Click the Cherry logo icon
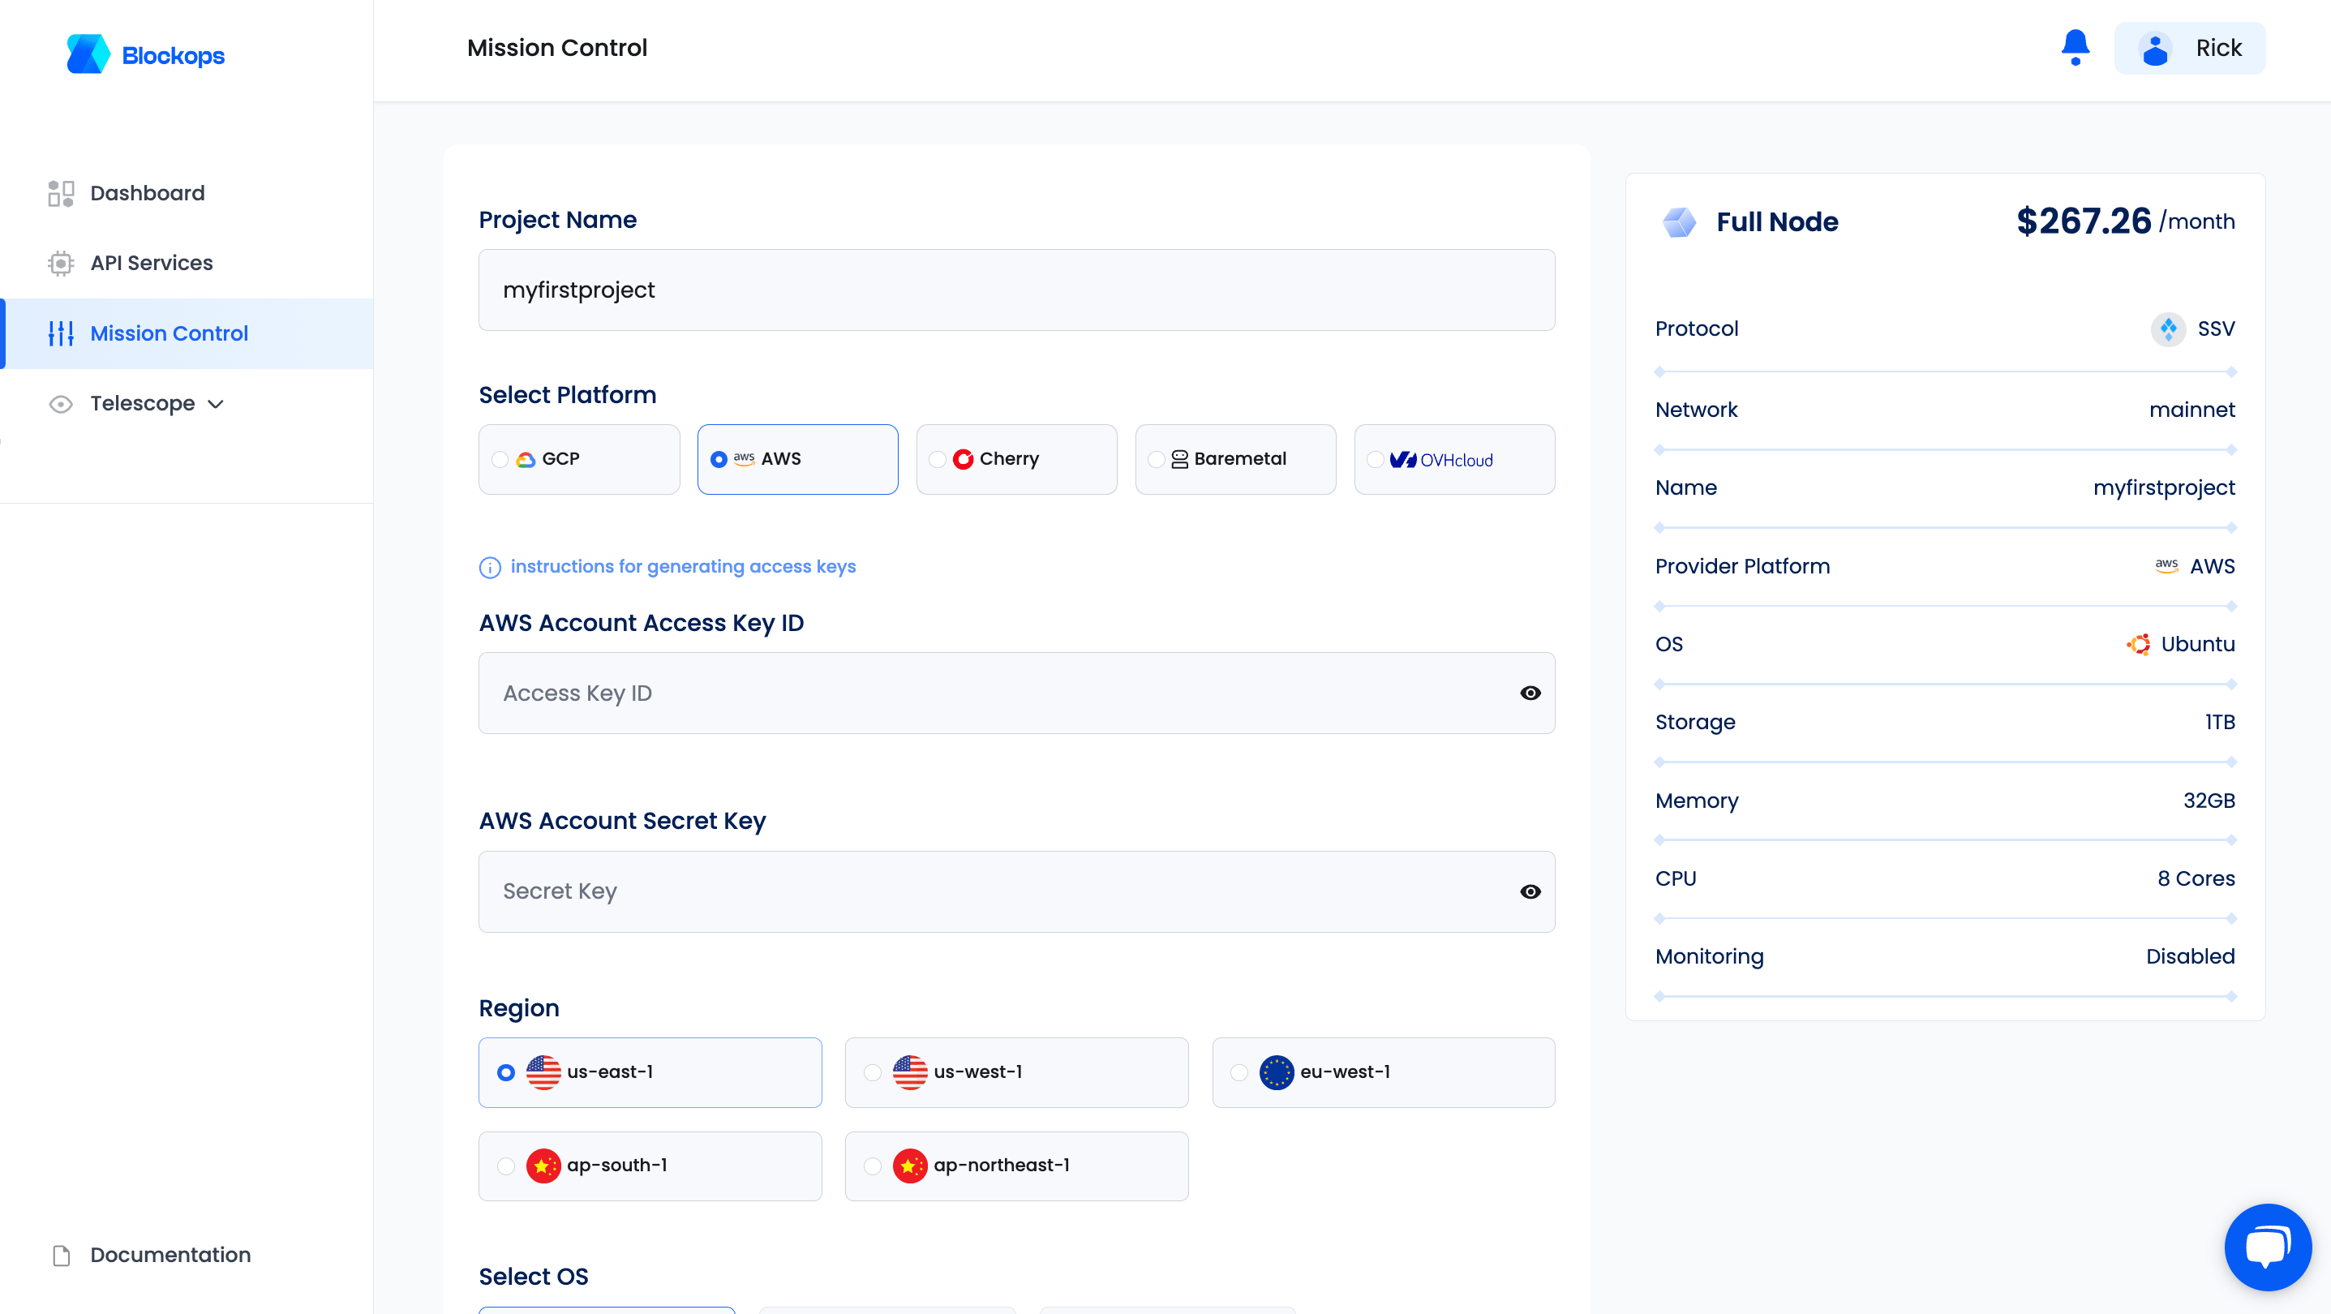Image resolution: width=2331 pixels, height=1314 pixels. pos(963,460)
